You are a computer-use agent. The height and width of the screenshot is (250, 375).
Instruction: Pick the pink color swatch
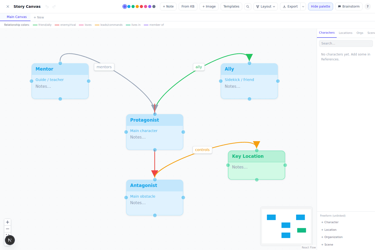tap(146, 7)
